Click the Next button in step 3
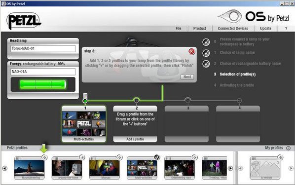This screenshot has height=185, width=295. point(187,77)
